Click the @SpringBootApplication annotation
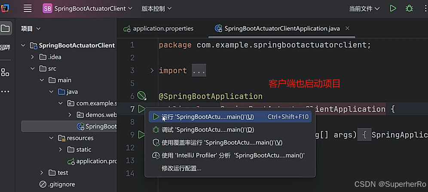428x192 pixels. point(211,96)
